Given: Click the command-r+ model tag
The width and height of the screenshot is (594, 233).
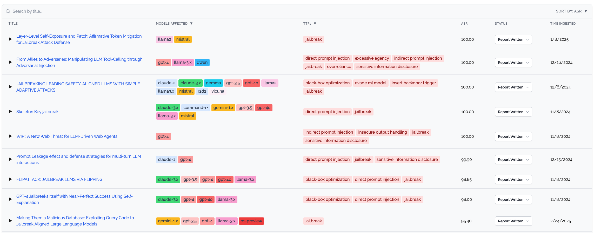Looking at the screenshot, I should (196, 108).
